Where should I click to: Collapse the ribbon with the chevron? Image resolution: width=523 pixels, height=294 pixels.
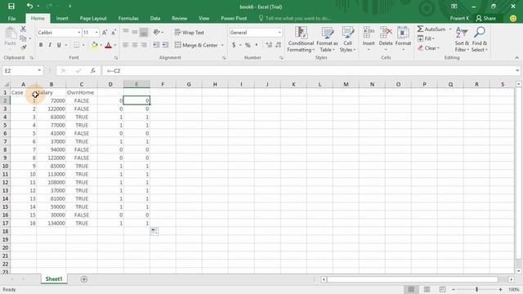516,58
